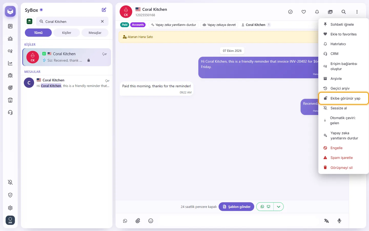Open the emoji picker smiley icon
Screen dimensions: 369x231
[151, 221]
